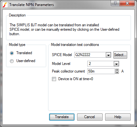The width and height of the screenshot is (137, 127).
Task: Open the SPICE Model dropdown arrow
Action: click(x=108, y=55)
